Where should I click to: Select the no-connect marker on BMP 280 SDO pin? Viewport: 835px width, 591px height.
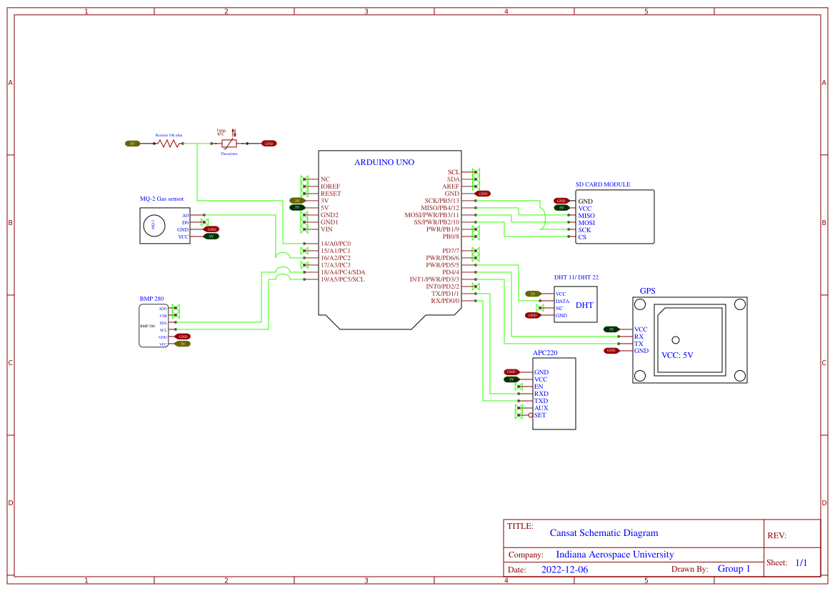pos(176,309)
